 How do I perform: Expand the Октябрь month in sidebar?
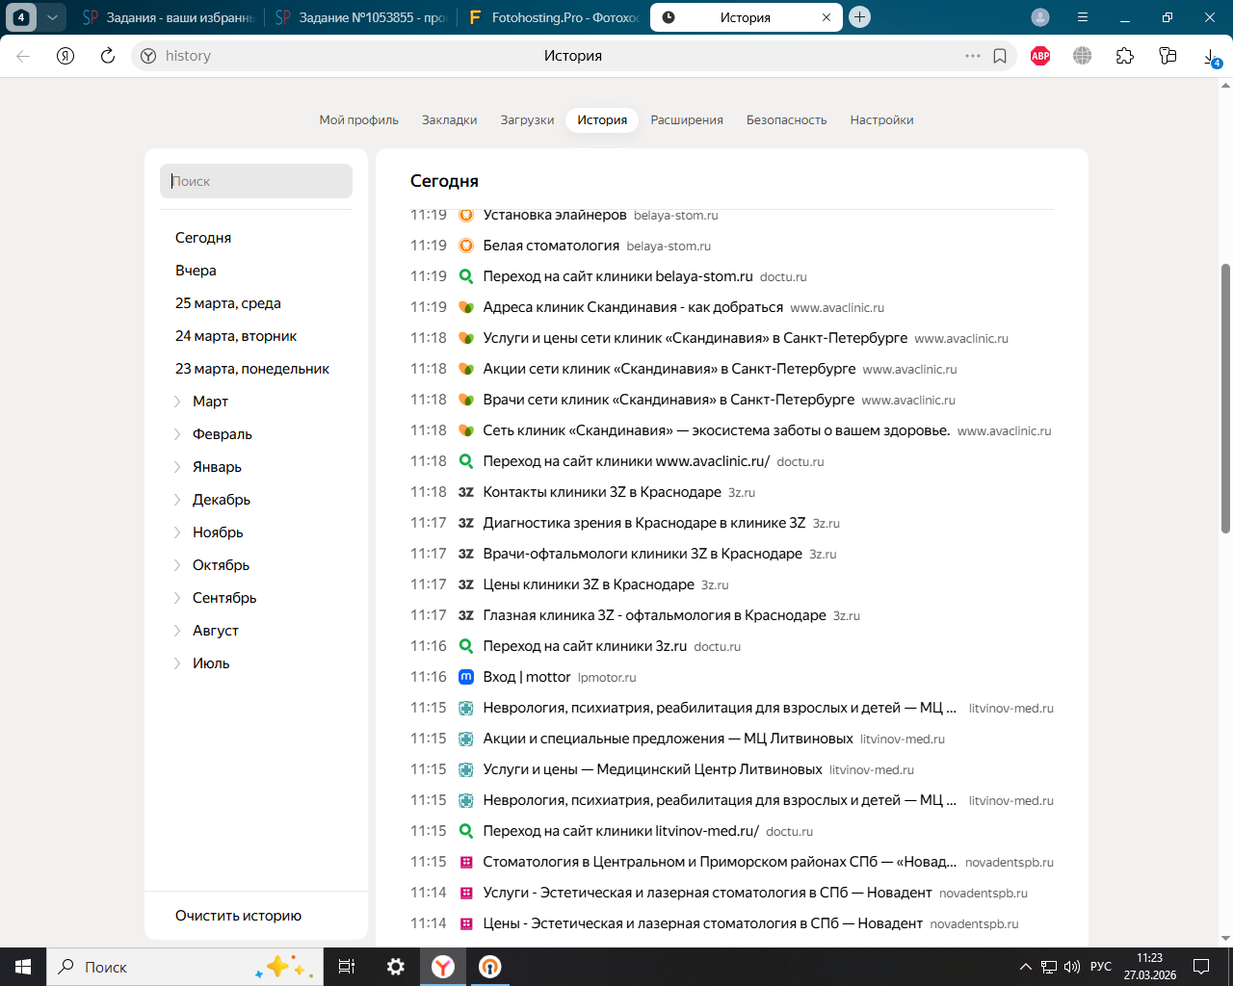click(177, 565)
